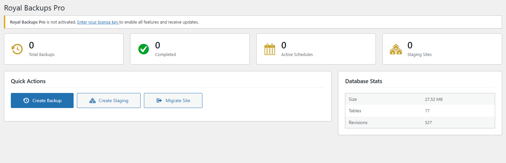Select the 'Active Schedules' label
Screen dimensions: 506x163
coord(297,55)
